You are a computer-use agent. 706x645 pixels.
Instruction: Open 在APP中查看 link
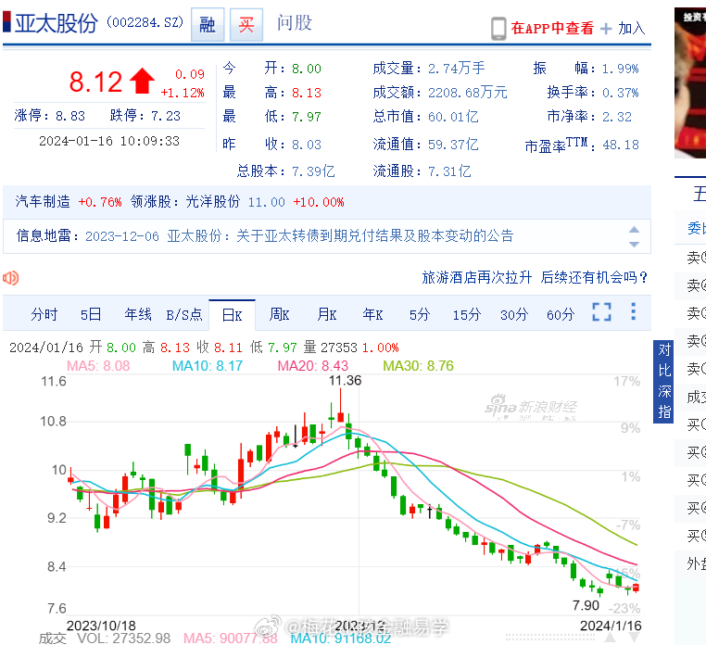coord(552,28)
